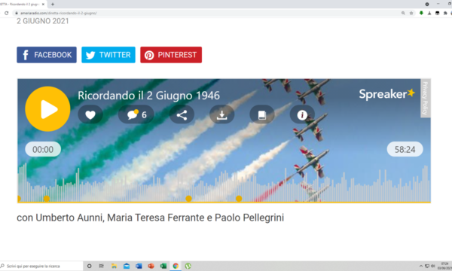Download the episode audio
Viewport: 452px width, 271px height.
tap(221, 114)
